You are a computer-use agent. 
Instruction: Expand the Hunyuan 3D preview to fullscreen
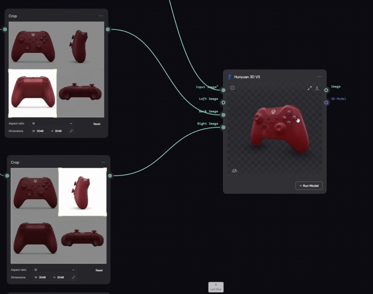click(x=310, y=88)
